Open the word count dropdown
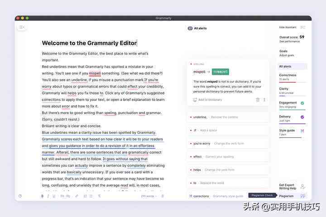The height and width of the screenshot is (217, 326). tap(149, 196)
